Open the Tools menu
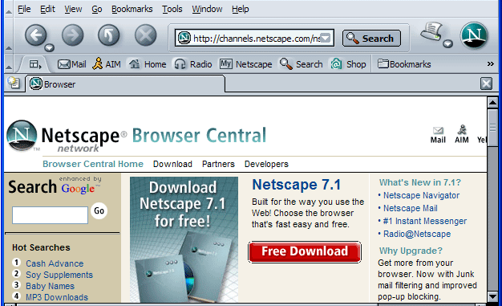This screenshot has height=306, width=502. pyautogui.click(x=172, y=9)
